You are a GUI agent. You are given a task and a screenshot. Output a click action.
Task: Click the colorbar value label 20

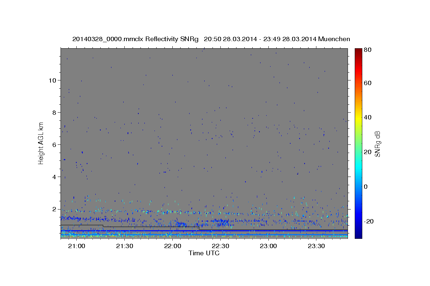click(368, 152)
